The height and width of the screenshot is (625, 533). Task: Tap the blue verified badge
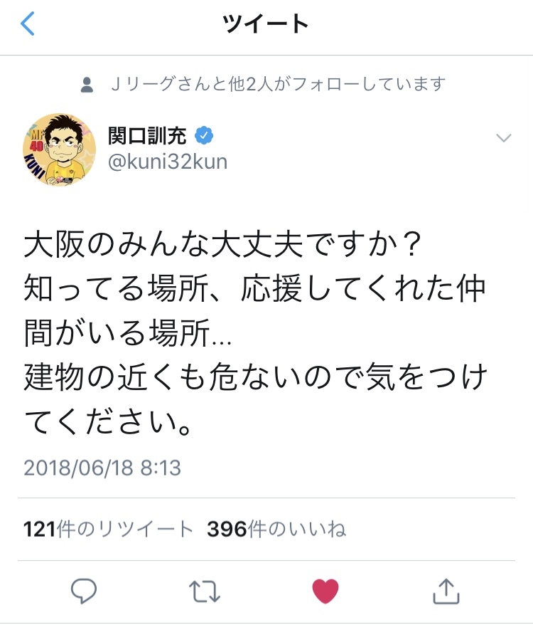[205, 135]
